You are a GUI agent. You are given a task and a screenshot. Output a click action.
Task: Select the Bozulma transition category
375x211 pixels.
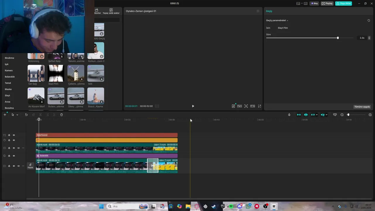[9, 108]
